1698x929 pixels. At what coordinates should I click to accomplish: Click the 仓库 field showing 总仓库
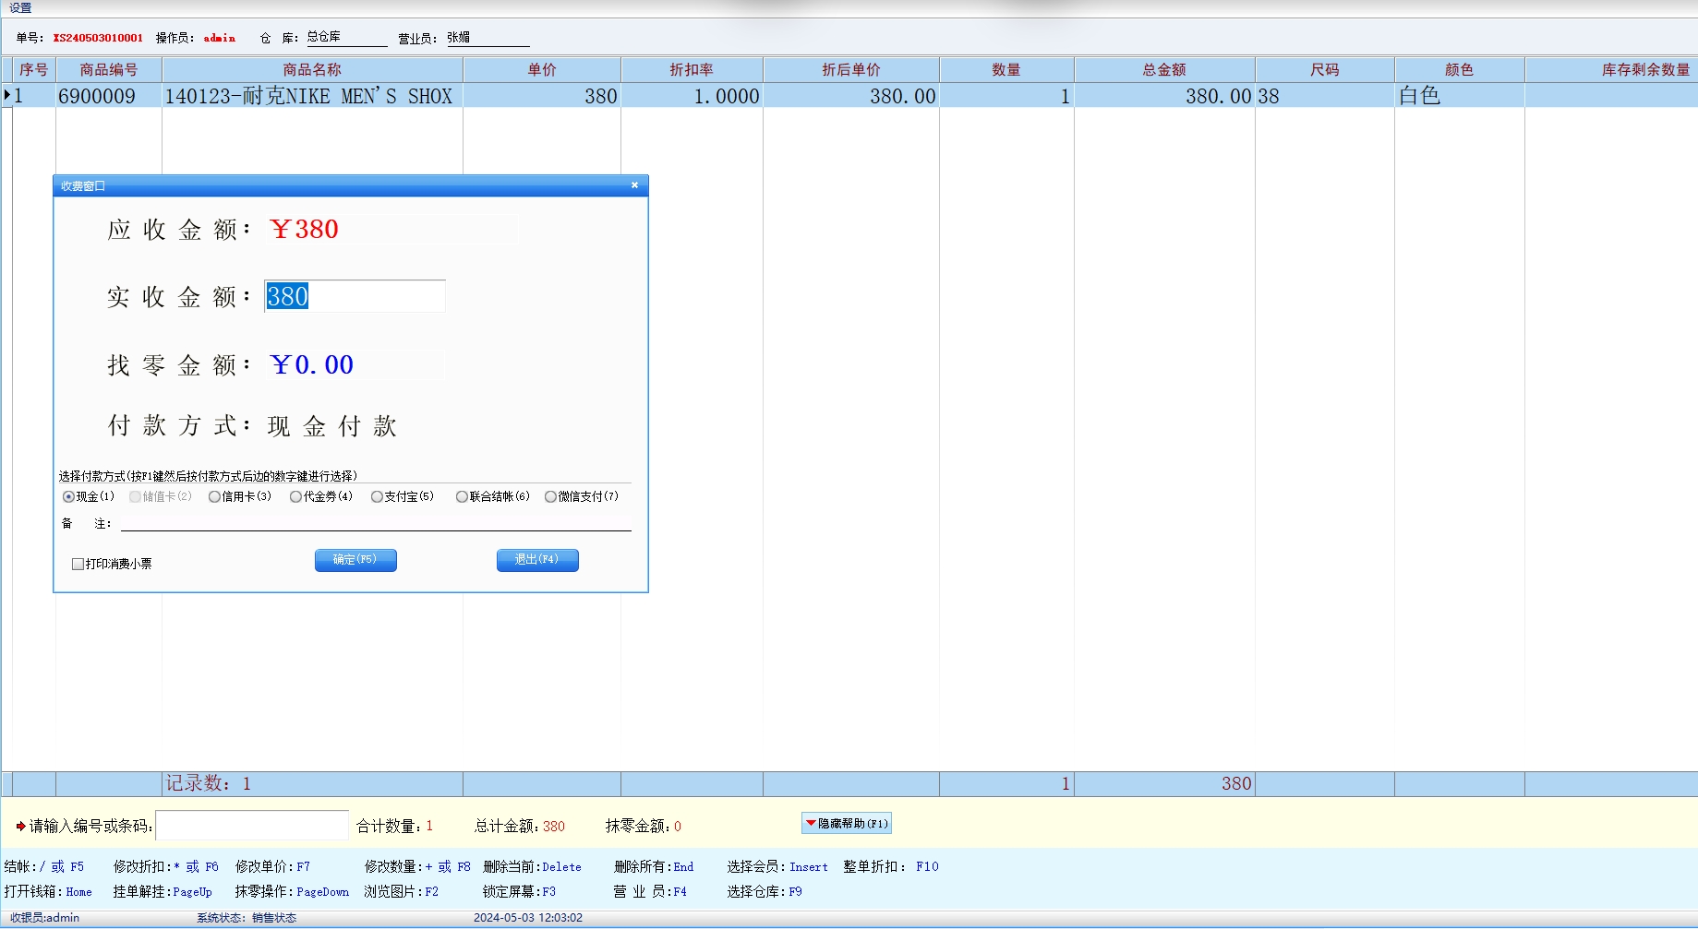click(x=345, y=37)
